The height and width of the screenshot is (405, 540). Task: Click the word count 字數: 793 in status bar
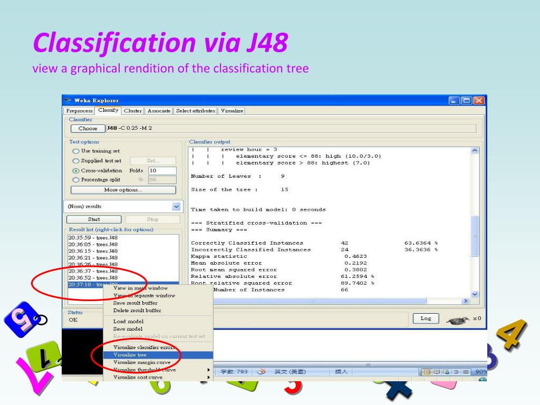(x=234, y=372)
